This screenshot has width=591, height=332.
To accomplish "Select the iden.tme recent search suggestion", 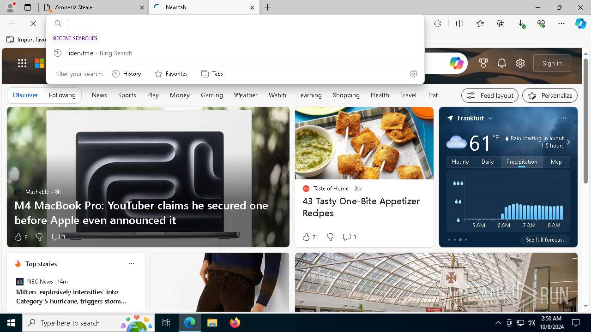I will point(235,53).
